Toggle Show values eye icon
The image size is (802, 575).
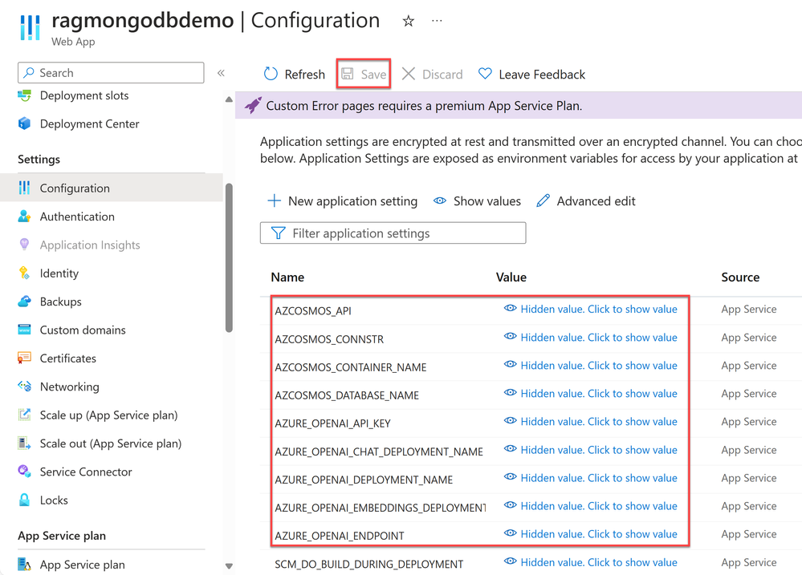tap(440, 200)
